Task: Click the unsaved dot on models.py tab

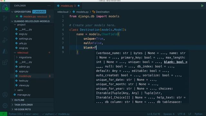Action: [x=79, y=6]
